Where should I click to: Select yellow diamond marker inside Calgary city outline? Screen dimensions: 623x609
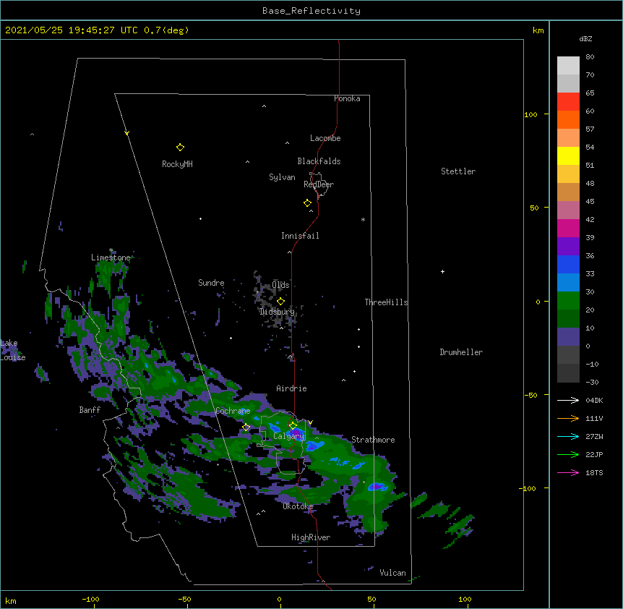[293, 426]
